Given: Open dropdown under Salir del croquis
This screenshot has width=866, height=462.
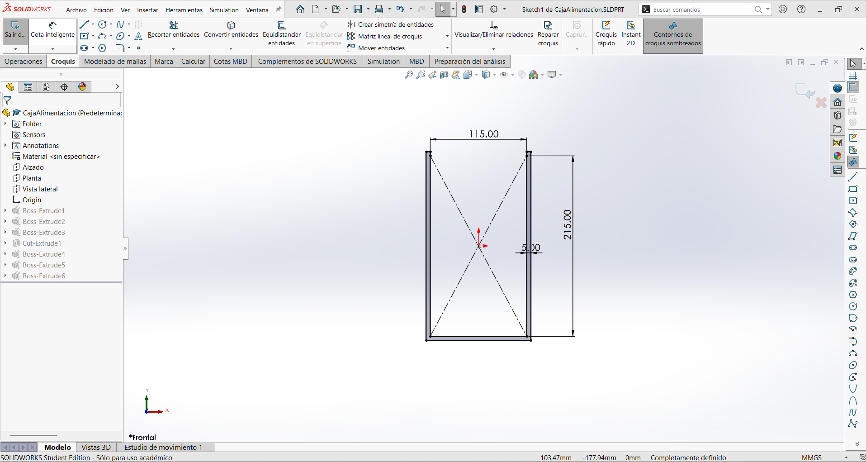Looking at the screenshot, I should [x=15, y=49].
